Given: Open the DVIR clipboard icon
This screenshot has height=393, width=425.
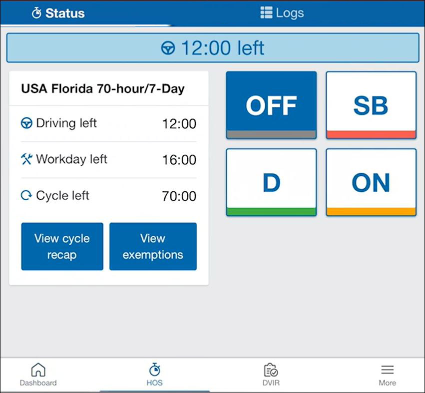Looking at the screenshot, I should (x=271, y=370).
